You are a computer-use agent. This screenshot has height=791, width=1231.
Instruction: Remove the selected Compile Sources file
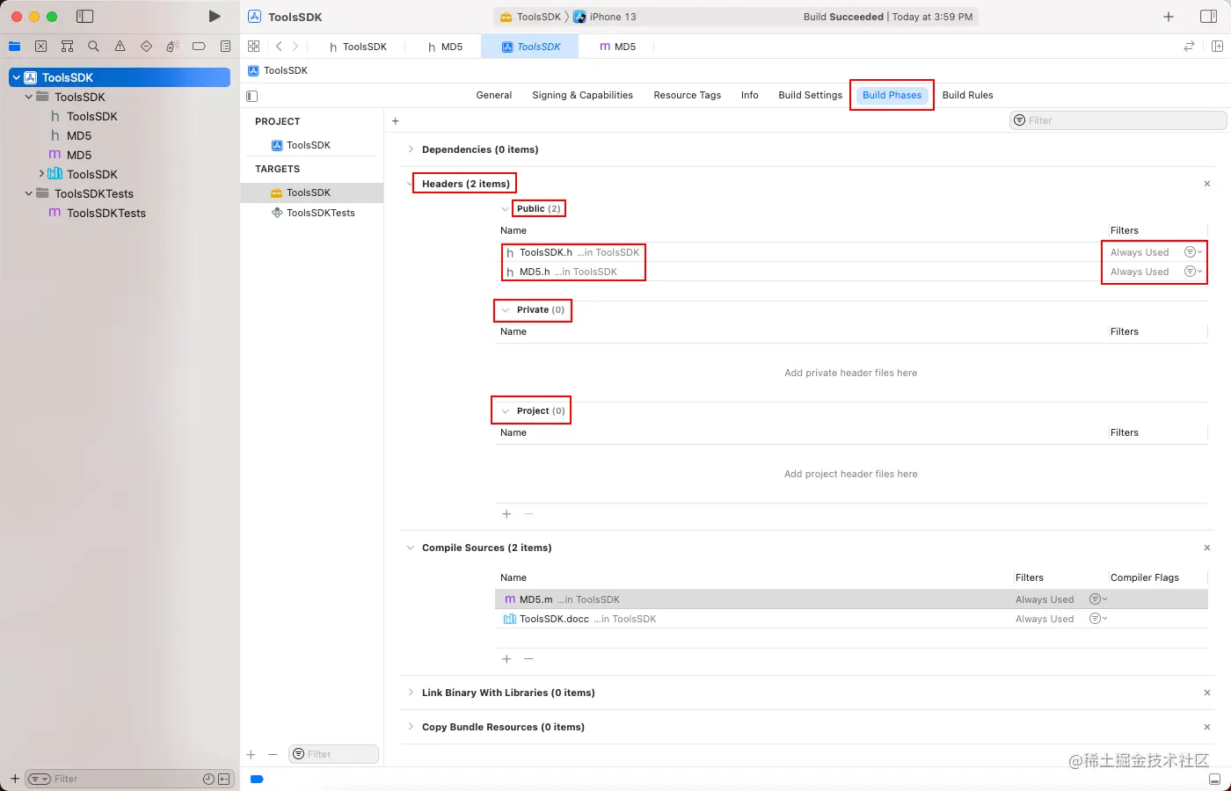[528, 659]
